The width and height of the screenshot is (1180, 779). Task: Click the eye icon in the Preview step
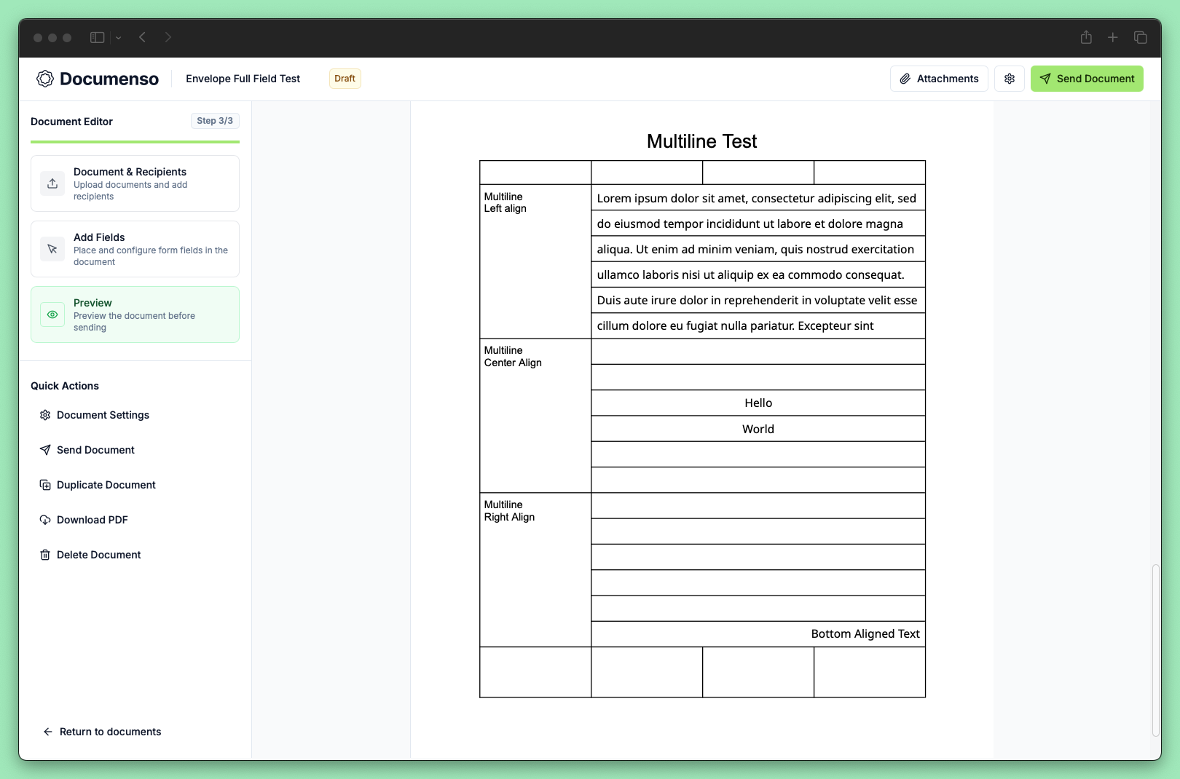tap(52, 314)
